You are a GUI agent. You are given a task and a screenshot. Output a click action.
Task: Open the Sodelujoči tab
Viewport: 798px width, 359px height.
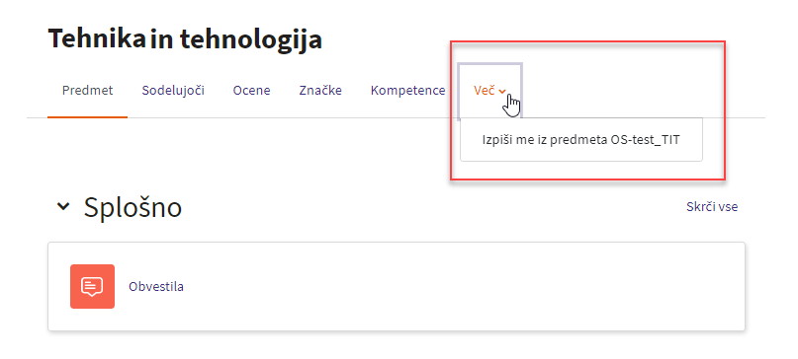click(x=173, y=91)
